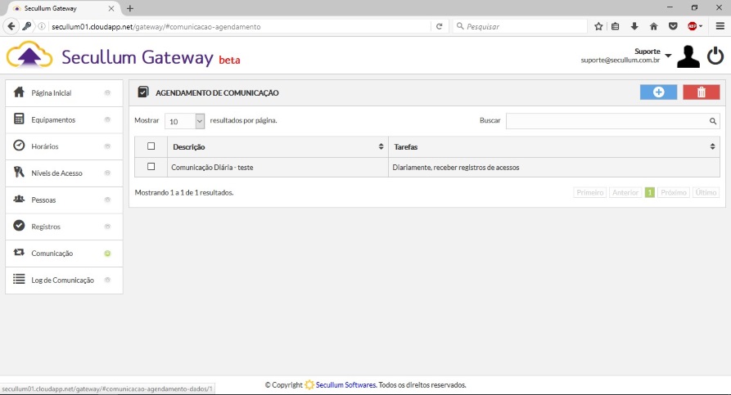This screenshot has height=395, width=731.
Task: Open the Firefox hamburger menu
Action: 720,26
